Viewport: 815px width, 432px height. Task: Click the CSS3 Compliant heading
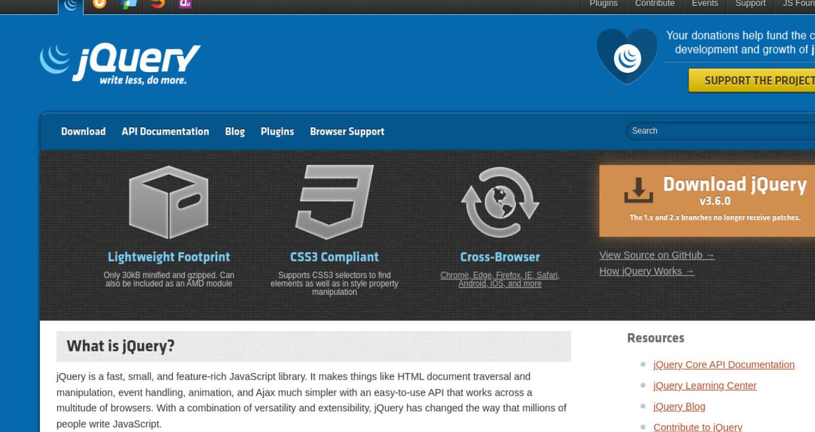[334, 257]
